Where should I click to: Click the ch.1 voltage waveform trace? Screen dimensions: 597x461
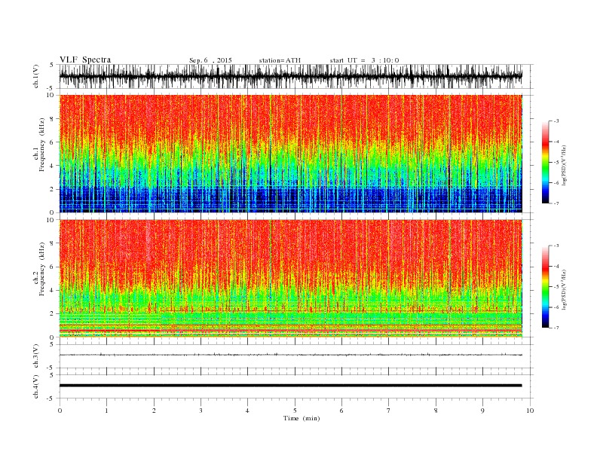coord(290,76)
